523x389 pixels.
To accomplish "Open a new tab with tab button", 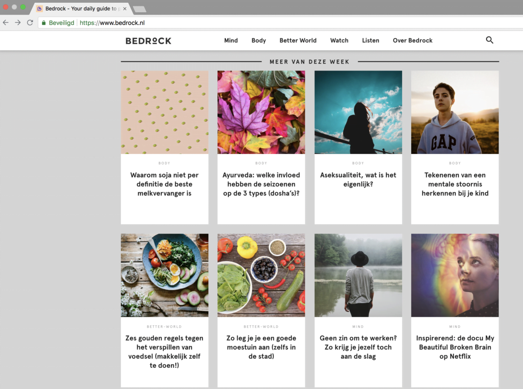I will coord(139,9).
